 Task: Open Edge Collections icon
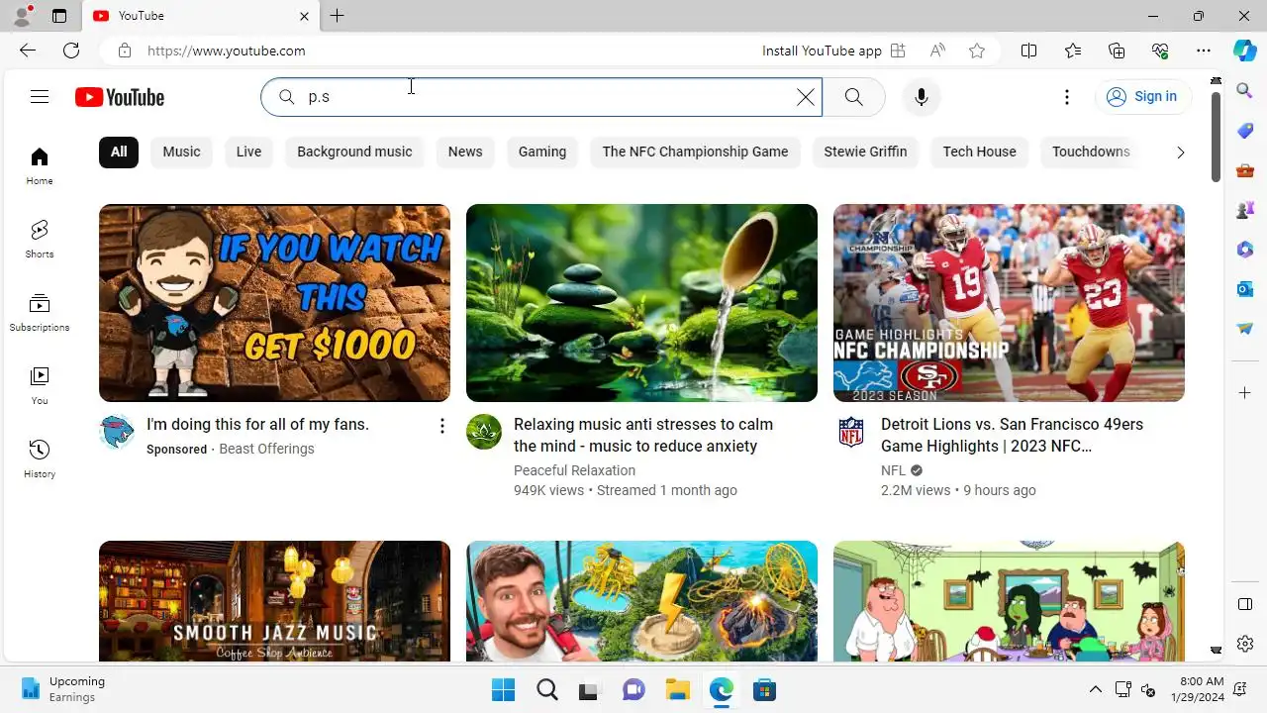(1117, 51)
